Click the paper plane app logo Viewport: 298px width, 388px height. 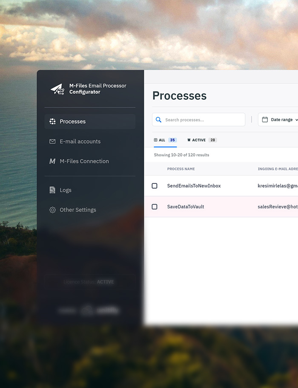pyautogui.click(x=57, y=89)
